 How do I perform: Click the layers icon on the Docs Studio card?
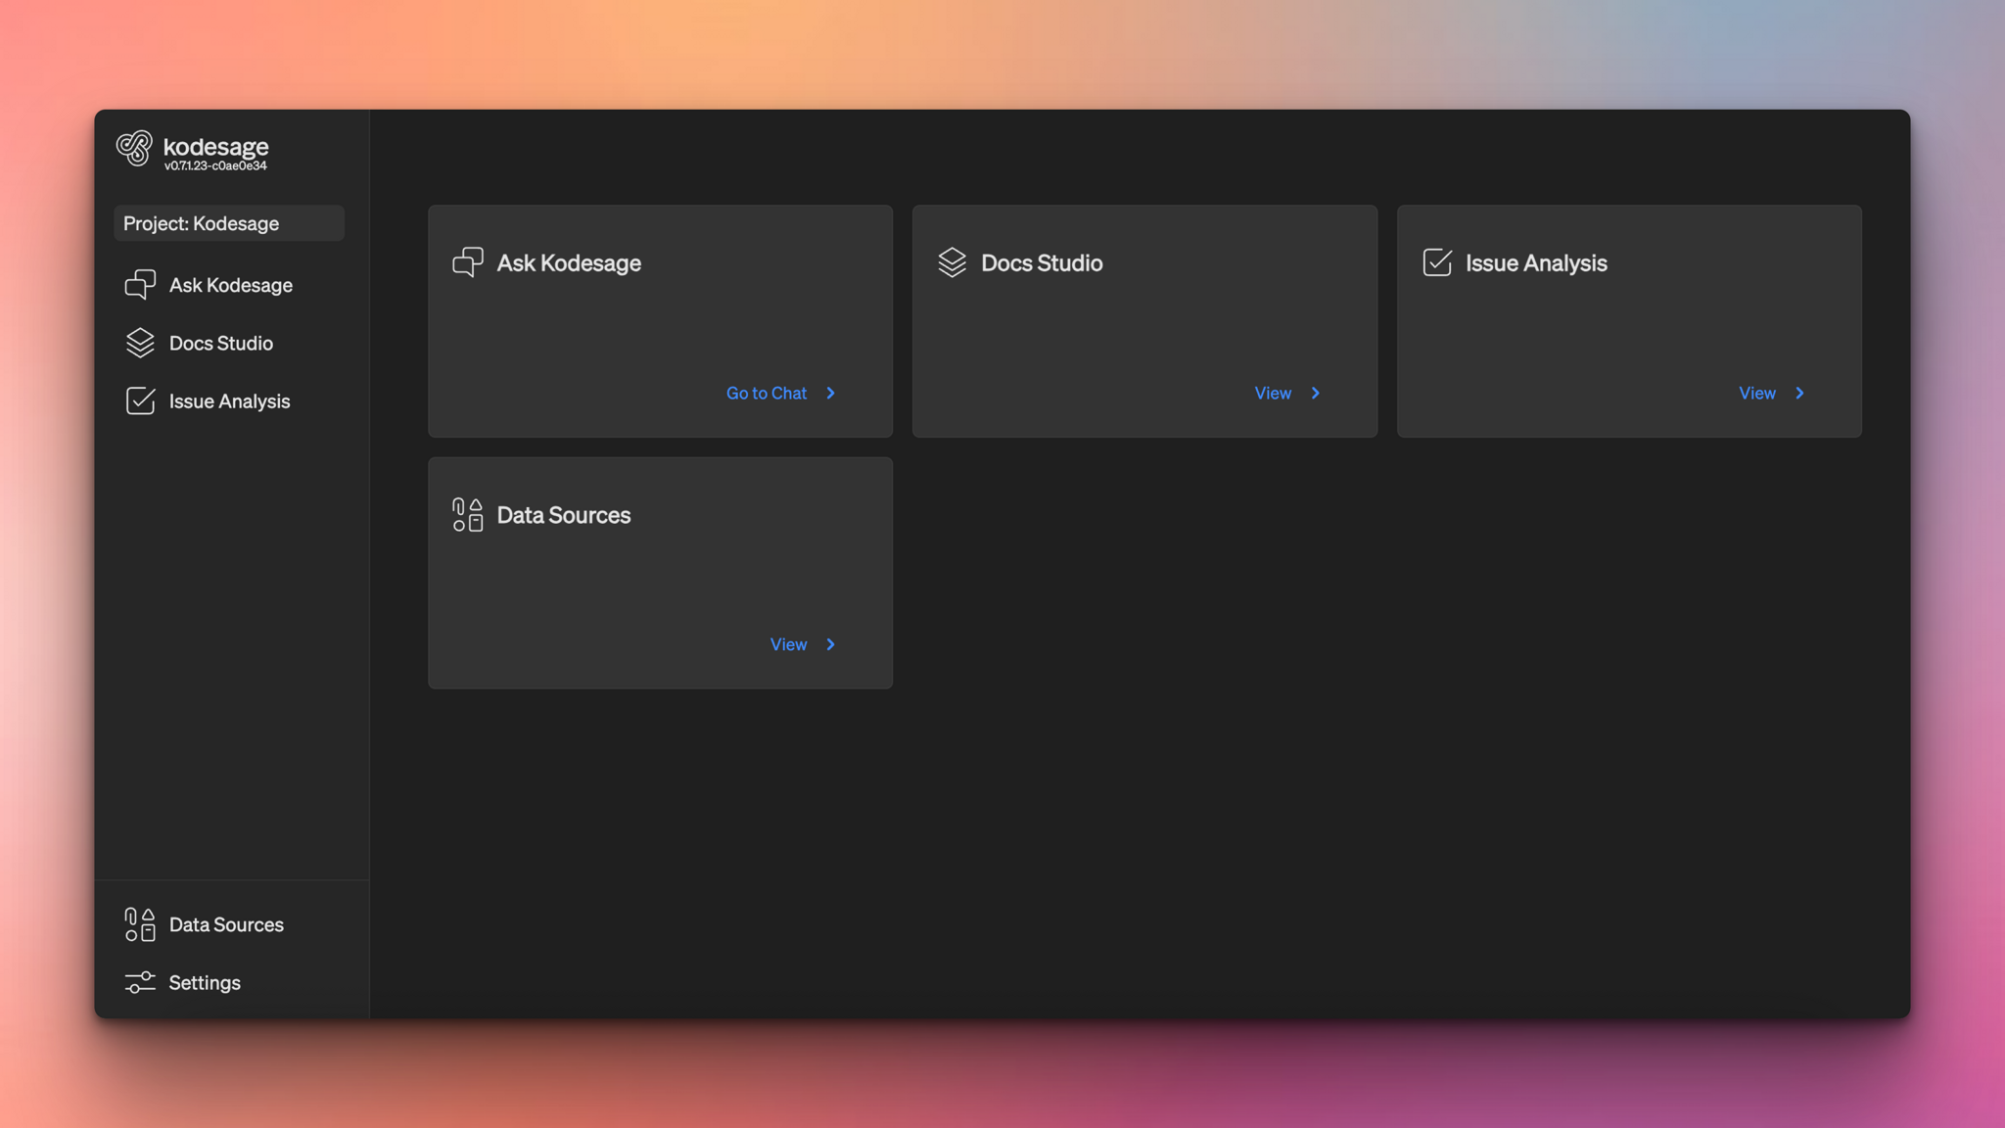pos(952,262)
